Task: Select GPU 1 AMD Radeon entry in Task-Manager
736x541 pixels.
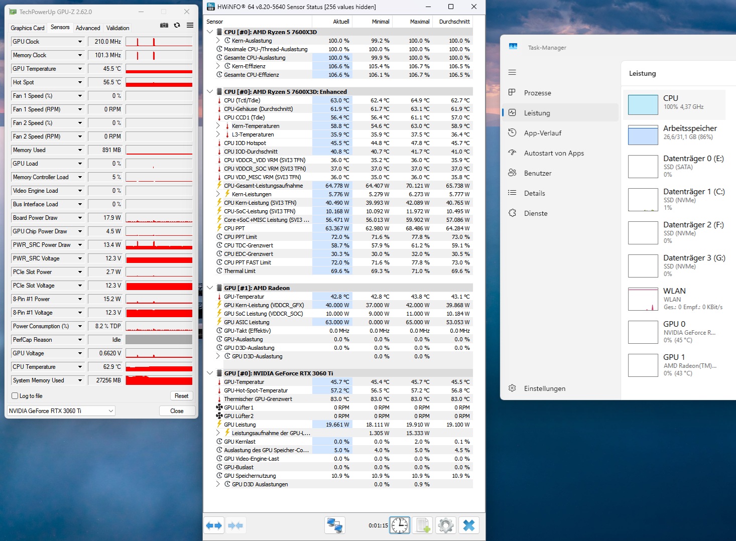Action: [675, 365]
